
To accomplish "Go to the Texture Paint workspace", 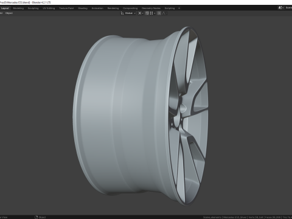I will [x=66, y=9].
